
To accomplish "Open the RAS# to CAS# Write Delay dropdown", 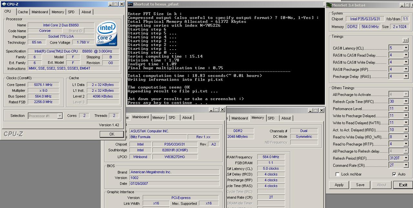I will 406,62.
